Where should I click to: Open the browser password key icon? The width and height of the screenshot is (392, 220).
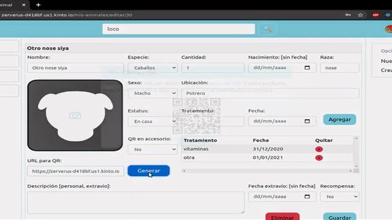348,15
